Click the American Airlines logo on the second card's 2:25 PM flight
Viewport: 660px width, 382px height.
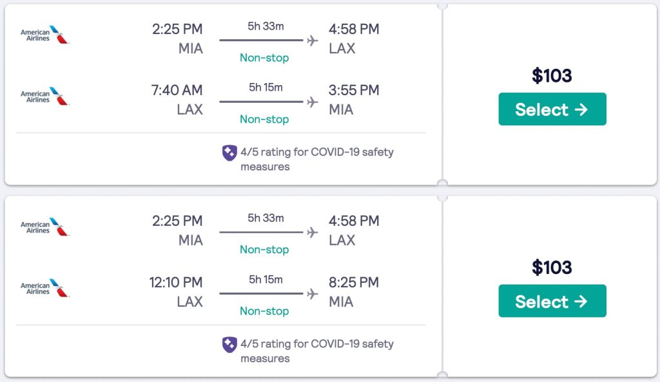pos(44,227)
